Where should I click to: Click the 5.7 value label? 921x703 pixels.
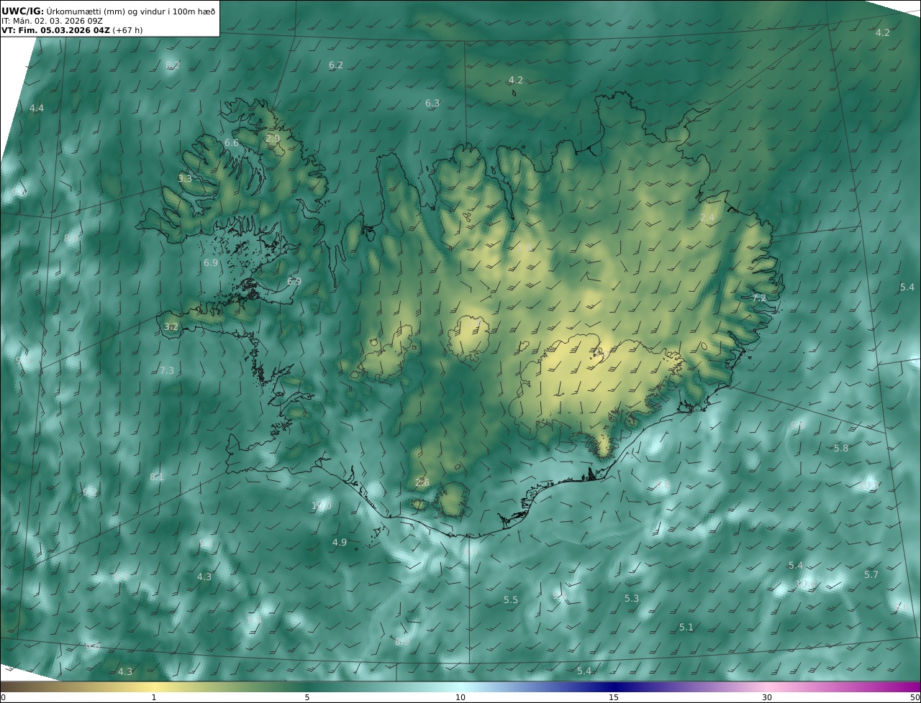click(871, 574)
